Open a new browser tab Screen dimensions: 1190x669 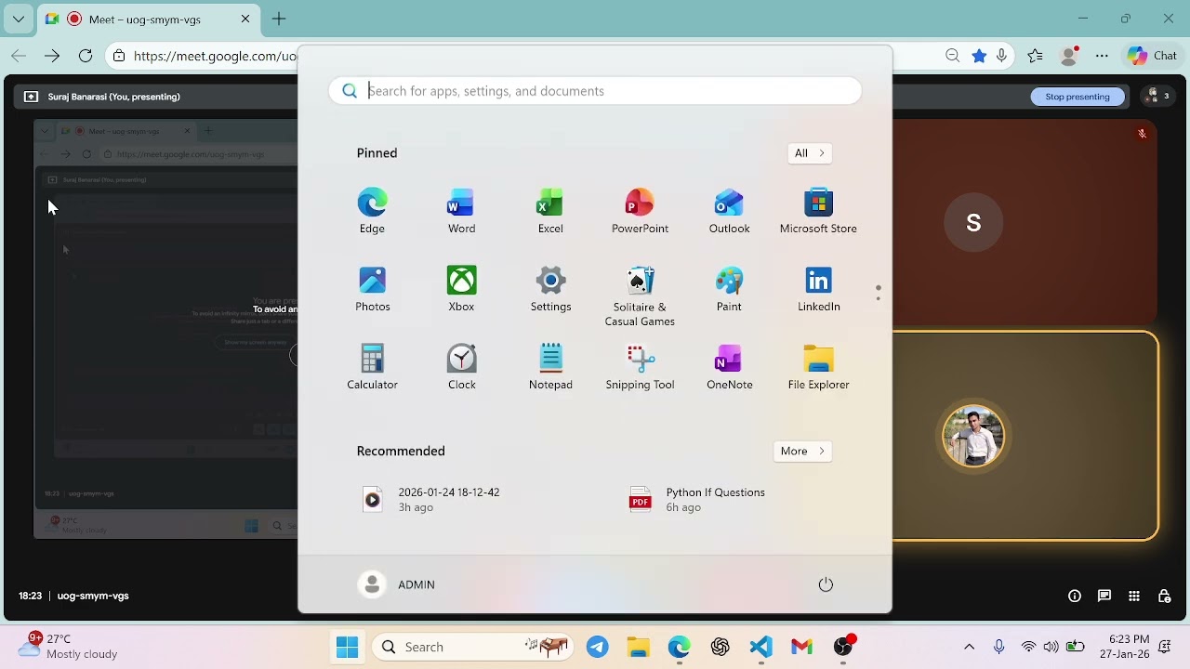(x=279, y=19)
